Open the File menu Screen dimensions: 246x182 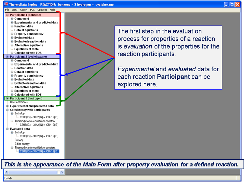tap(7, 10)
